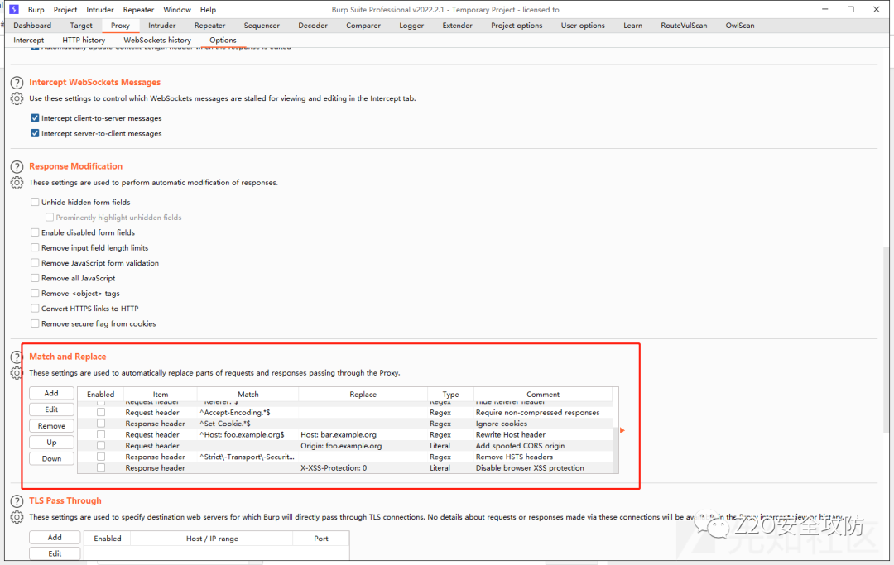Open gear options for Response Modification

click(x=17, y=183)
